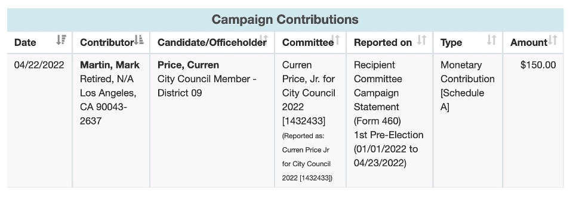Image resolution: width=573 pixels, height=218 pixels.
Task: Open contributor Martin, Mark
Action: [x=110, y=66]
